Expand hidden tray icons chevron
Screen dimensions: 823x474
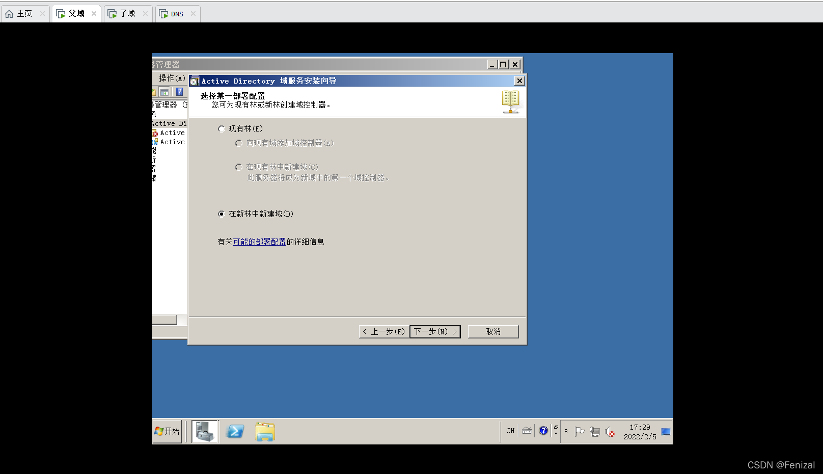click(x=566, y=431)
